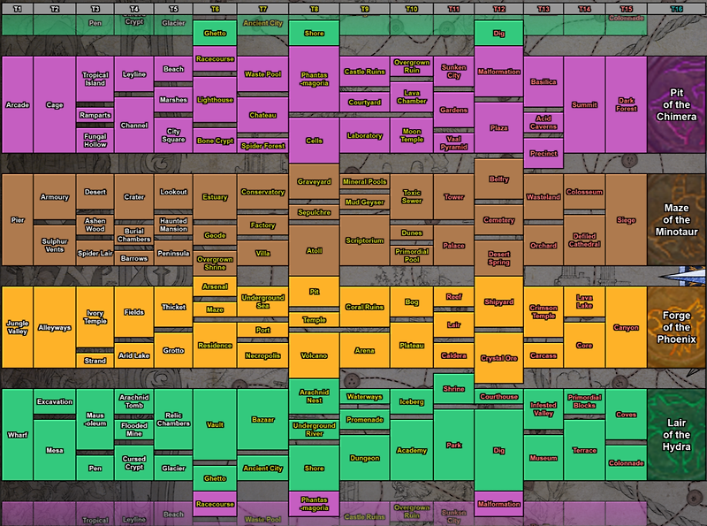Choose the Graveyard map cell

pyautogui.click(x=314, y=181)
